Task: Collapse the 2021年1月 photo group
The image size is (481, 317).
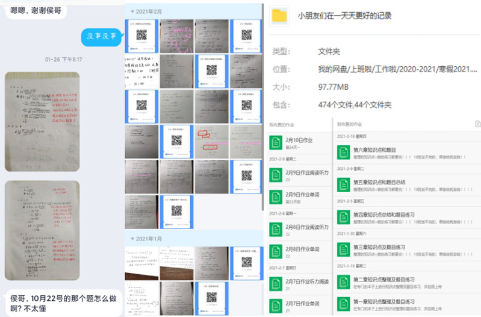Action: click(x=132, y=239)
